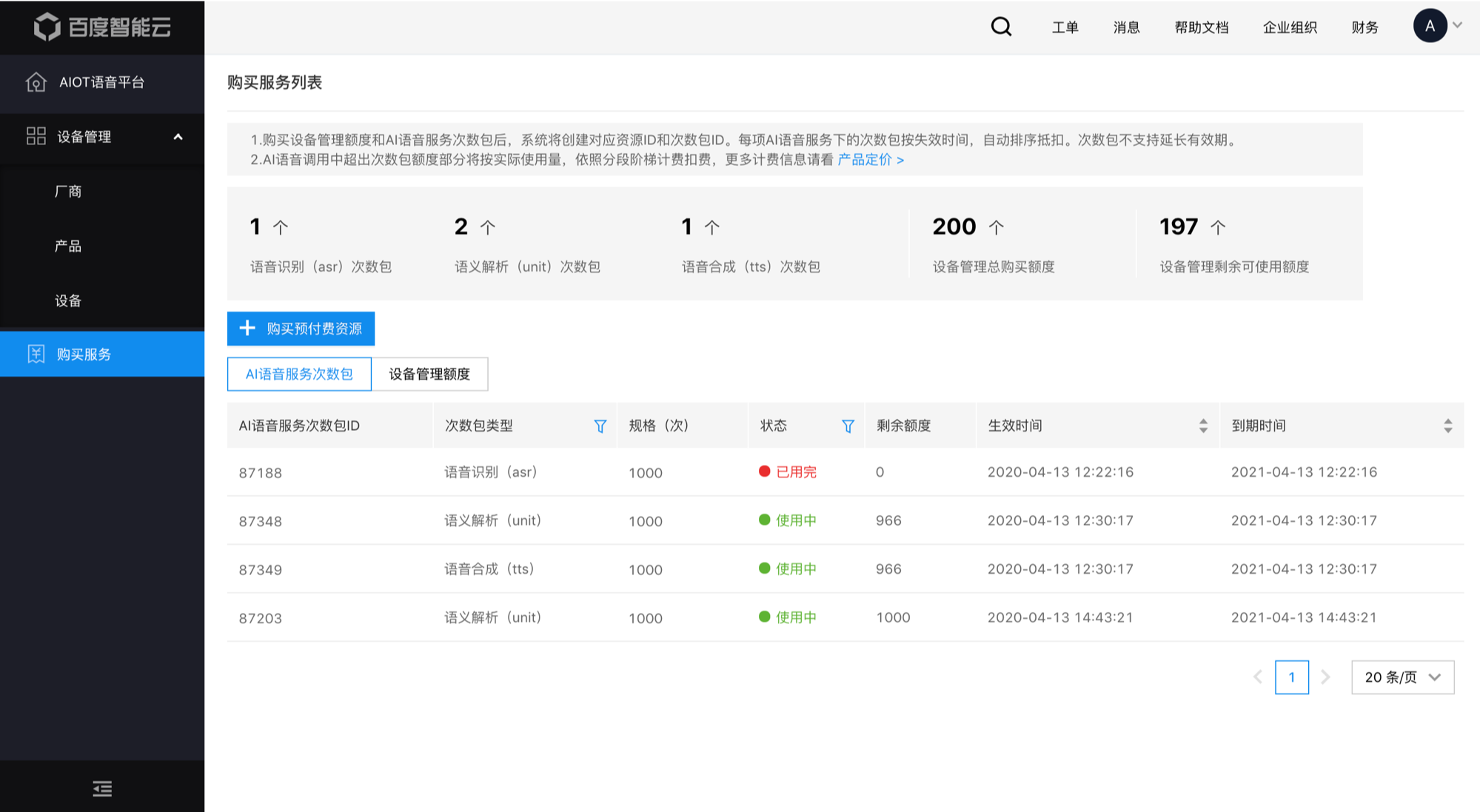This screenshot has width=1480, height=812.
Task: Click 设备管理剩余可使用额度 value 197
Action: click(1179, 227)
